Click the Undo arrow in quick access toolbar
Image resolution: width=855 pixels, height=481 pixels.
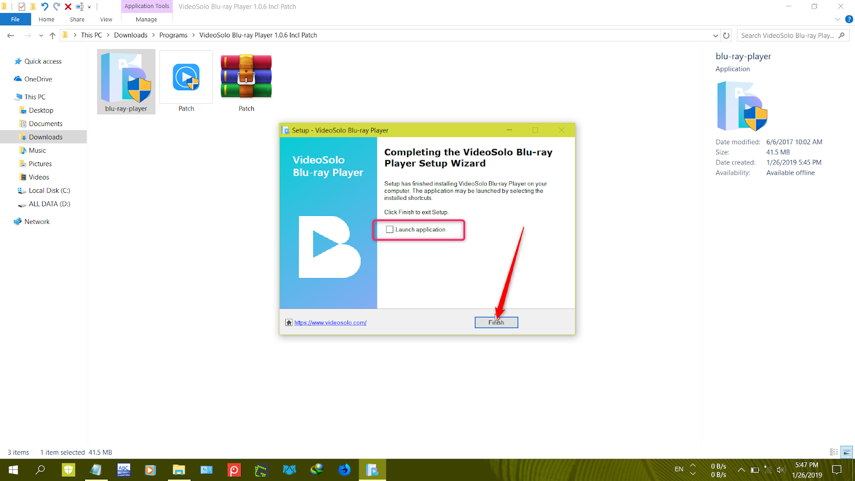pyautogui.click(x=44, y=7)
